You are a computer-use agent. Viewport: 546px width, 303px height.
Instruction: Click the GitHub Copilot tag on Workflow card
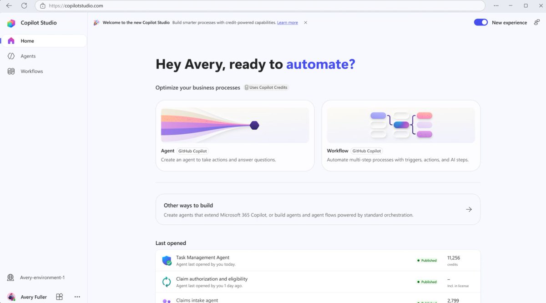[x=367, y=151]
